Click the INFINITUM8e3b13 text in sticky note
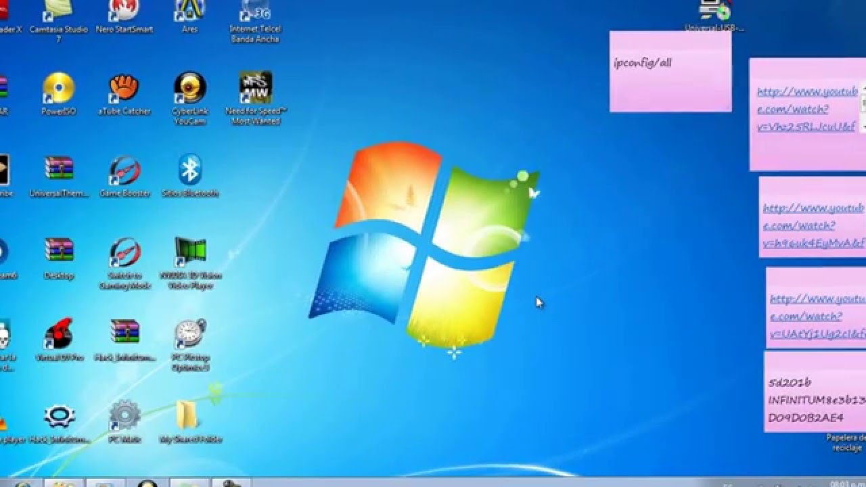866x487 pixels. pyautogui.click(x=817, y=400)
